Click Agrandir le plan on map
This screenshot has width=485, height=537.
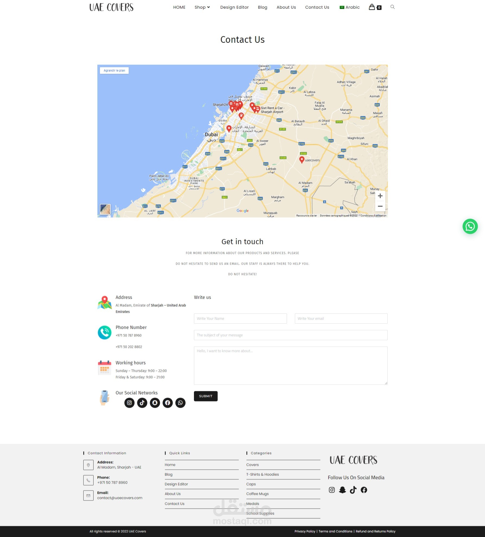(114, 70)
